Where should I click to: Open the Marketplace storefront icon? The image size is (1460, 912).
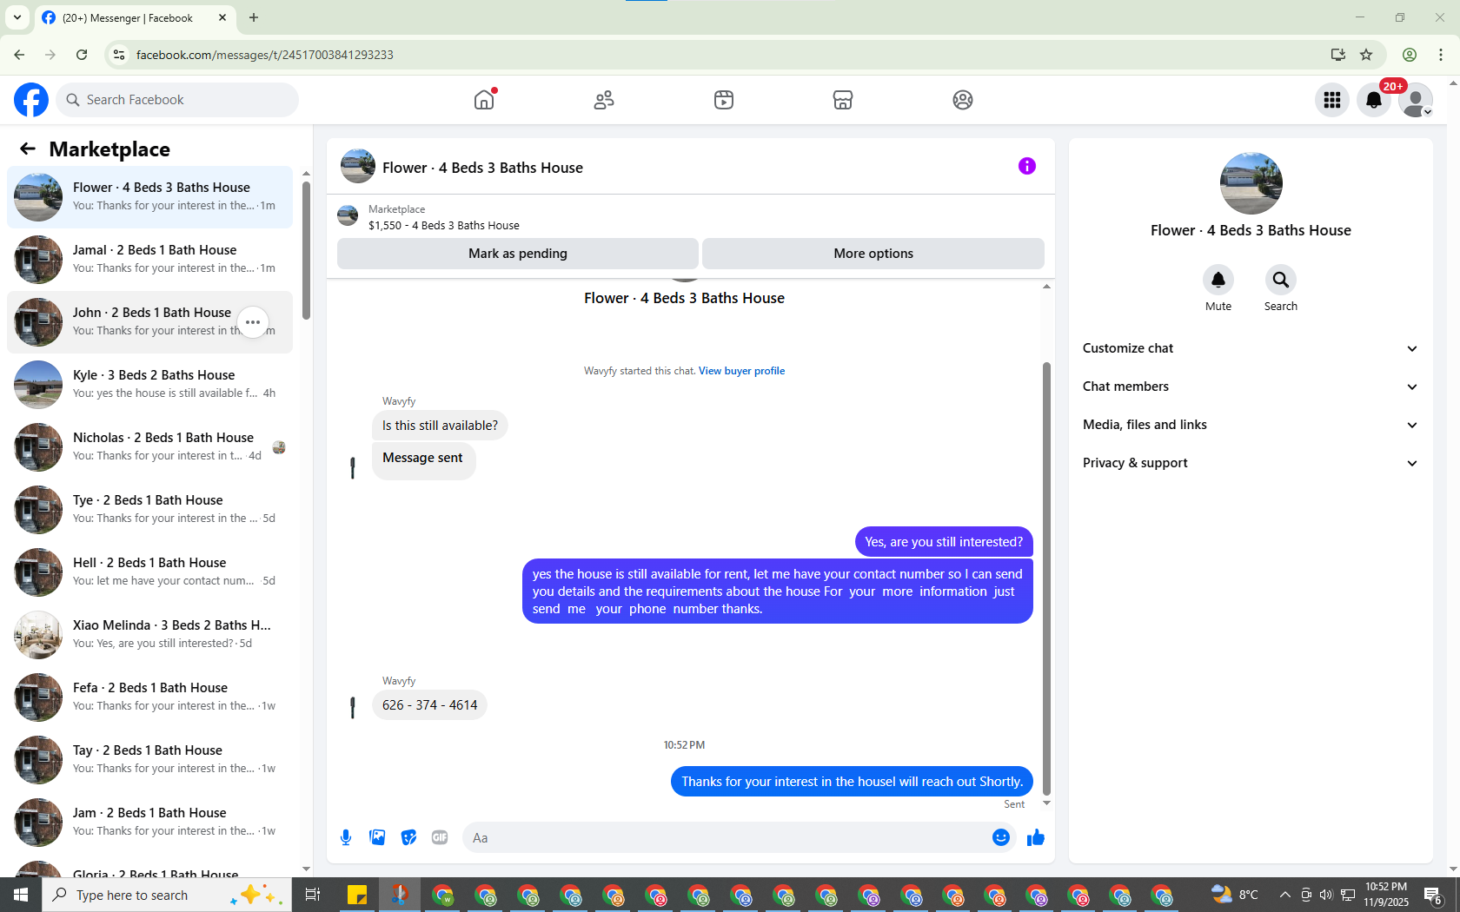843,100
